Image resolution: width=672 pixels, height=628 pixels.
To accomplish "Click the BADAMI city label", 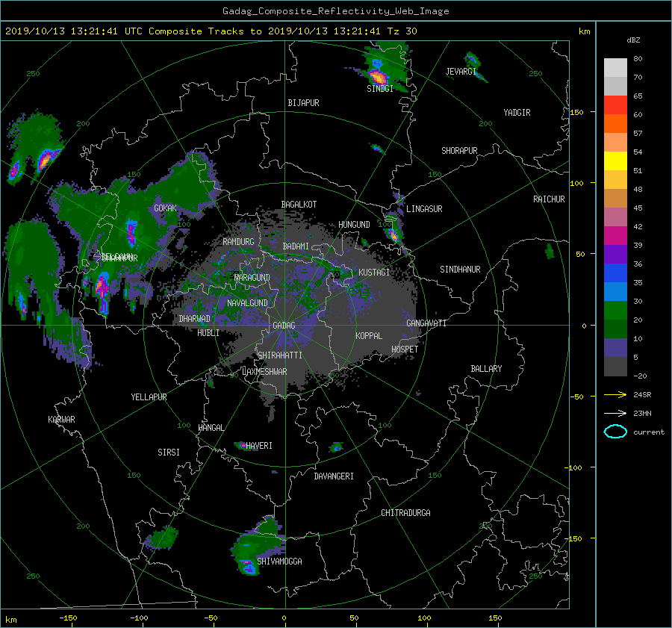I will (296, 246).
